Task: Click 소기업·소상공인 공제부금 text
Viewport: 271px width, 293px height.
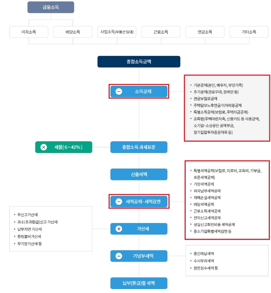Action: (x=214, y=126)
